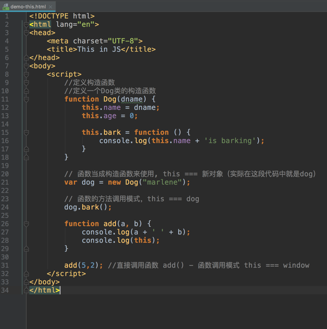This screenshot has height=329, width=327.
Task: Toggle fold end marker on line 18
Action: [26, 158]
